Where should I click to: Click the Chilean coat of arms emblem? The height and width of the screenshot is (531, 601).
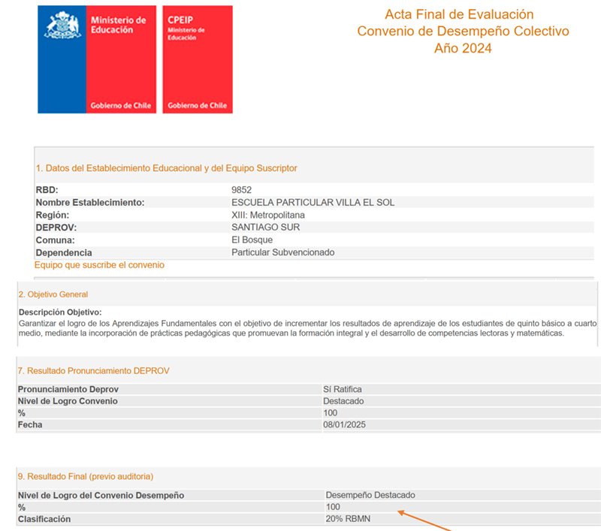coord(62,26)
